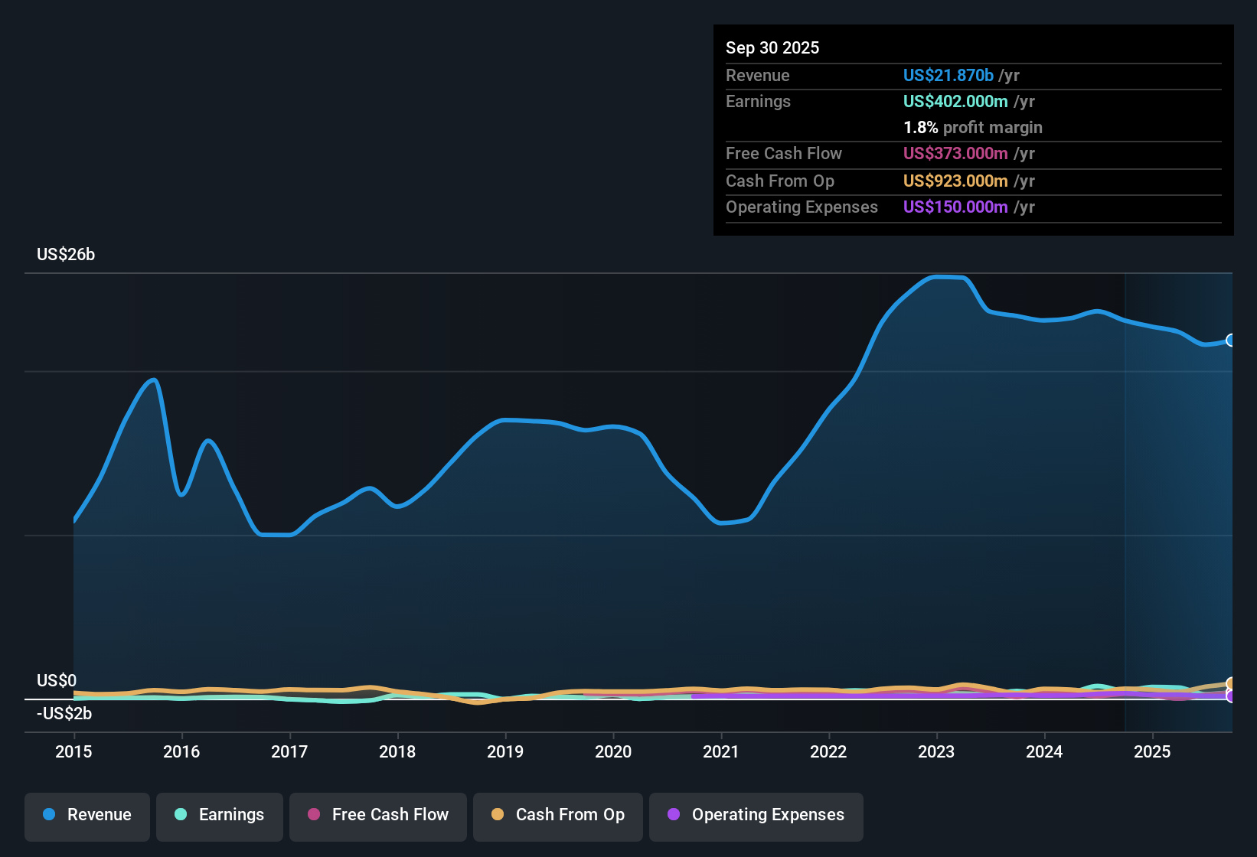1257x857 pixels.
Task: Click the US$21.870b revenue value
Action: click(947, 75)
